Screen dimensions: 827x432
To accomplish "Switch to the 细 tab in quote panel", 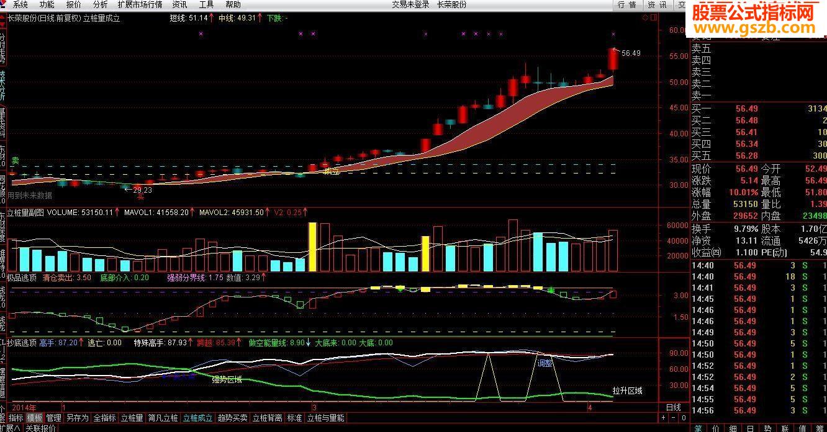I will tap(733, 428).
